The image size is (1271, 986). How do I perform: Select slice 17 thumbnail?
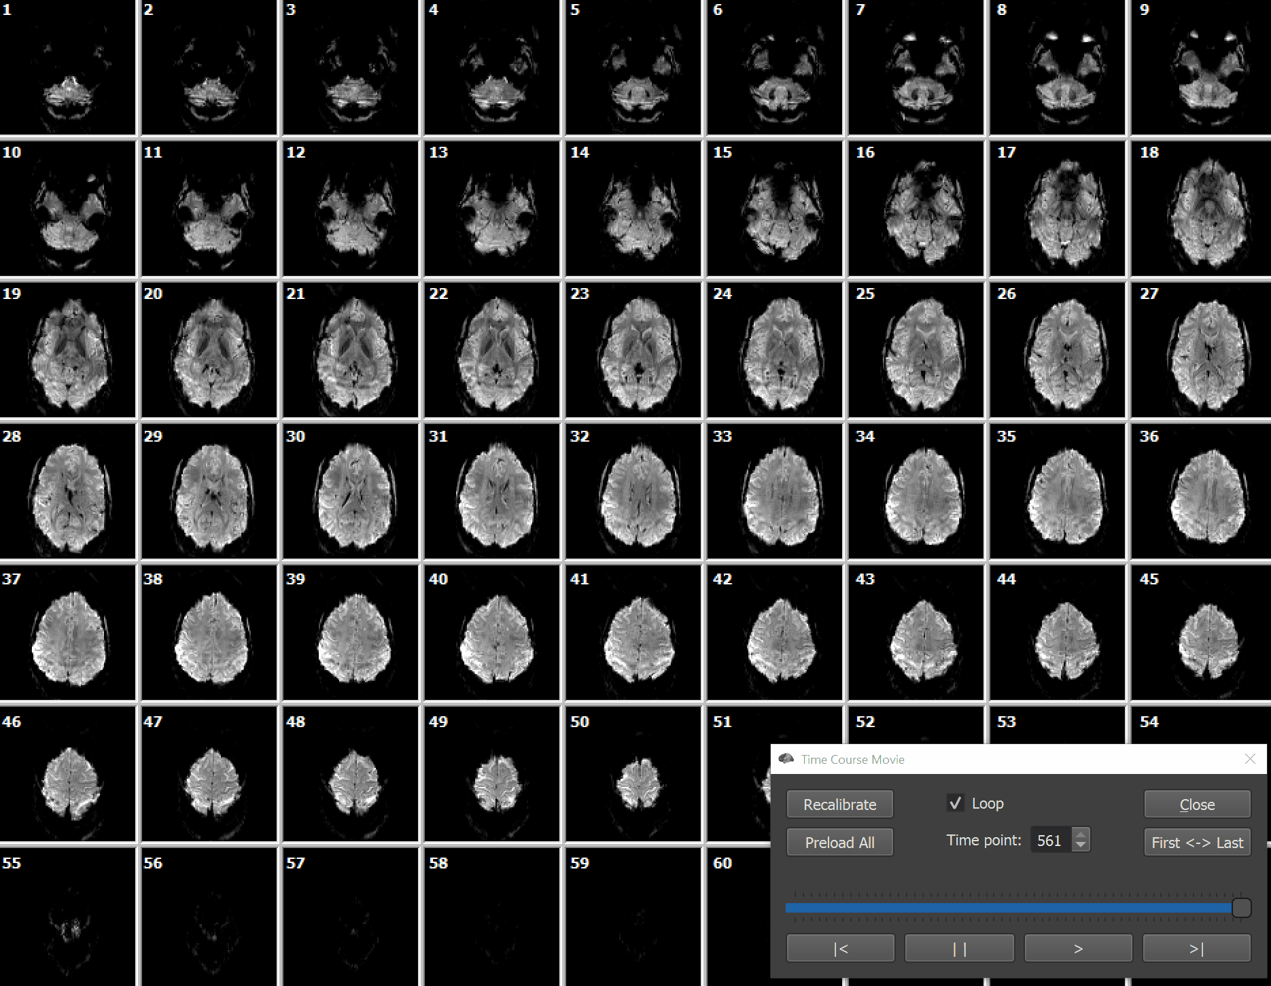[x=1057, y=209]
